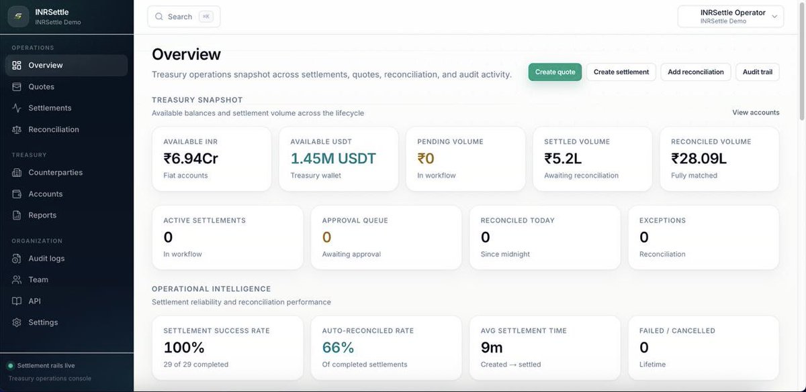Select Counterparties in Treasury menu
The width and height of the screenshot is (806, 392).
tap(66, 172)
